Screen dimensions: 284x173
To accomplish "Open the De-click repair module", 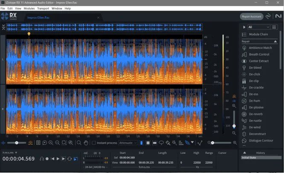I will [255, 74].
